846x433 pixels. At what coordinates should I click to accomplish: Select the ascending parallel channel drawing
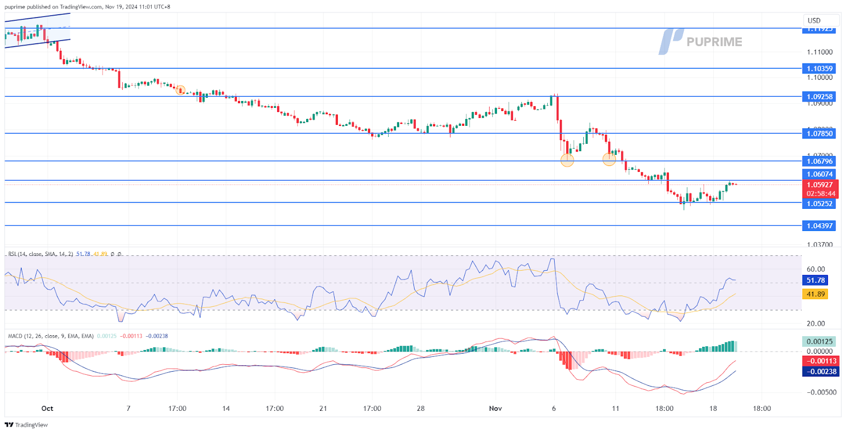coord(38,31)
